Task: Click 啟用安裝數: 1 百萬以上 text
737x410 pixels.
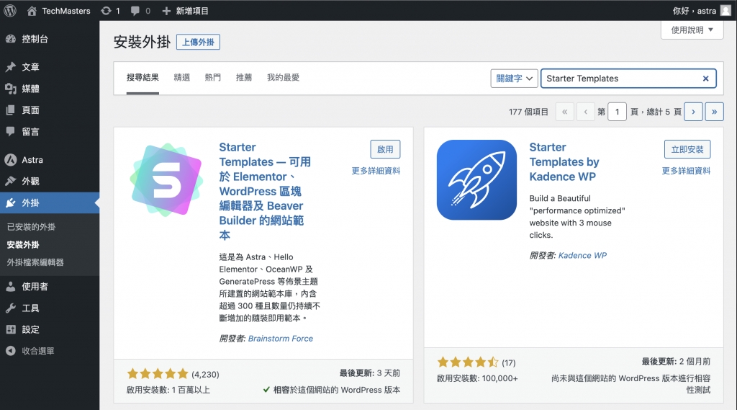Action: (168, 390)
